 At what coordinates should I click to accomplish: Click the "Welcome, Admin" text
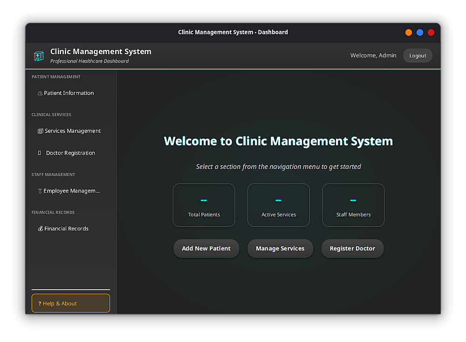[373, 56]
